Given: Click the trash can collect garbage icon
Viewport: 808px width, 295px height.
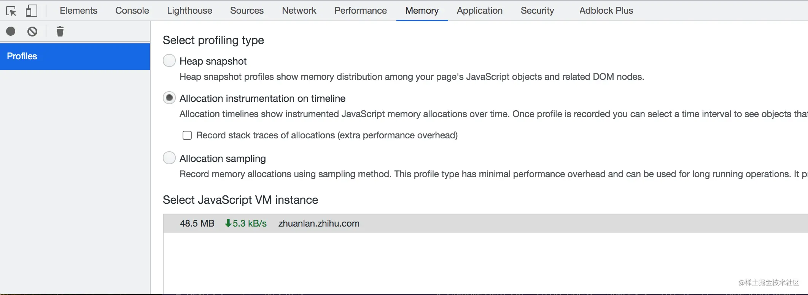Looking at the screenshot, I should [60, 31].
